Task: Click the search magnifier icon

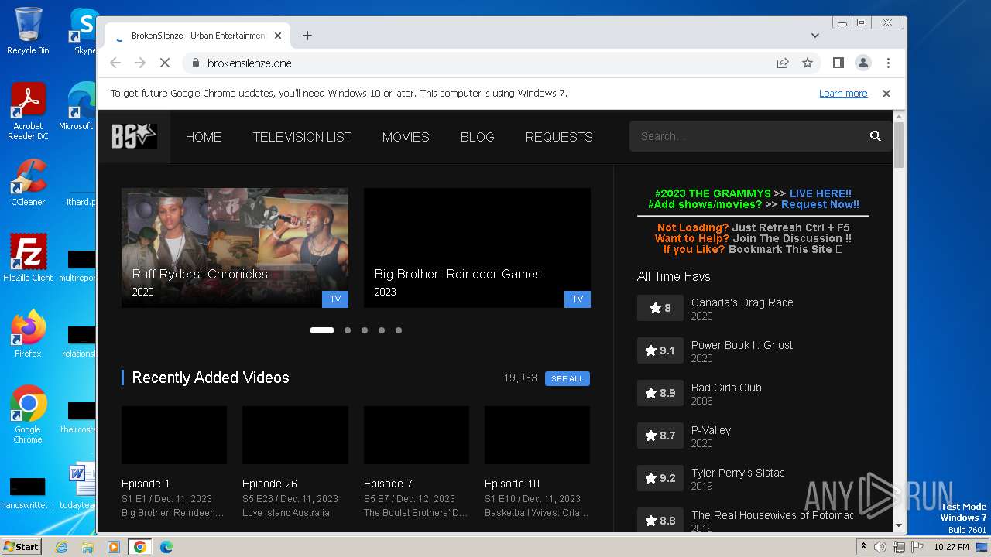Action: pyautogui.click(x=875, y=136)
